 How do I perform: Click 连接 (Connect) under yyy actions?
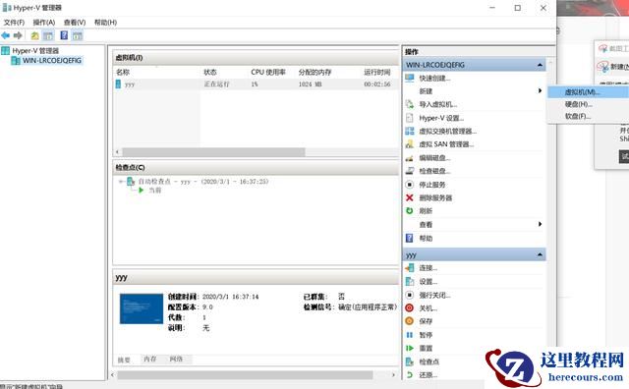click(429, 268)
